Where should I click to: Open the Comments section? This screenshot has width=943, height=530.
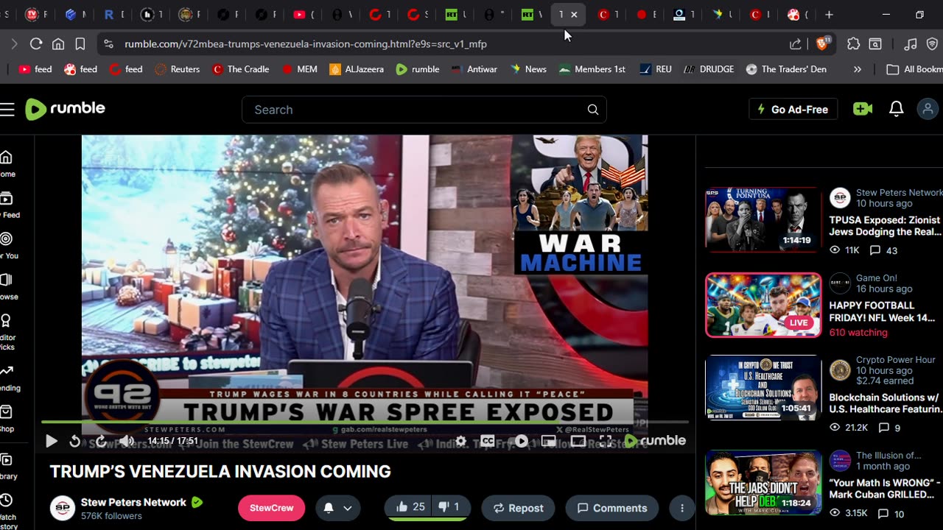(612, 508)
